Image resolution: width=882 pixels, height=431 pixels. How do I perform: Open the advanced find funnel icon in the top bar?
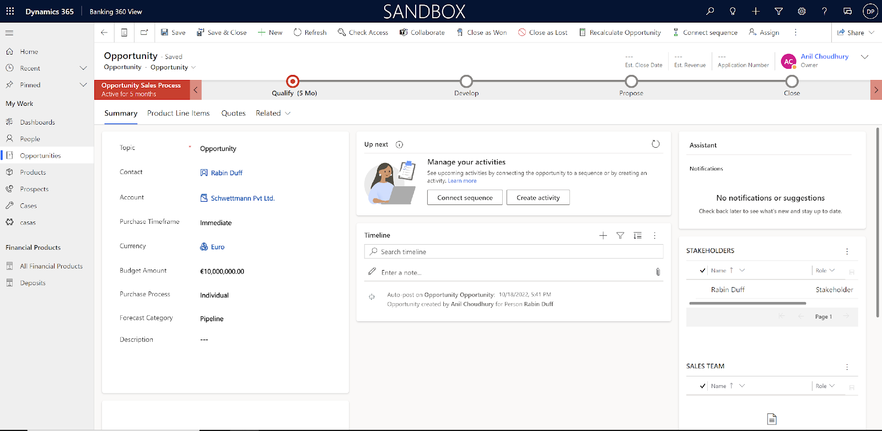point(779,11)
